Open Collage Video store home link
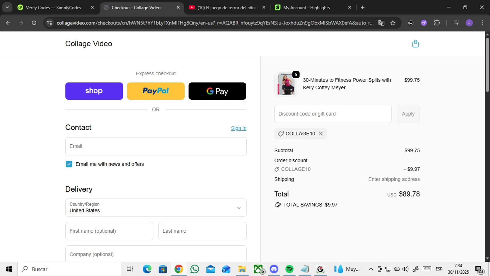 89,44
